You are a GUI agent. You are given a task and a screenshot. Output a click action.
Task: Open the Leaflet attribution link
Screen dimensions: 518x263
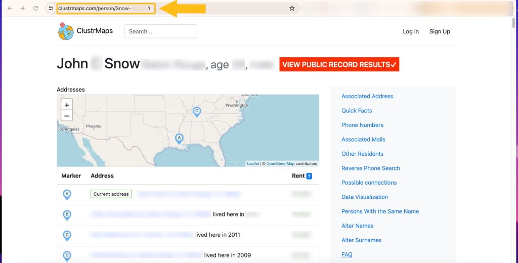[253, 163]
